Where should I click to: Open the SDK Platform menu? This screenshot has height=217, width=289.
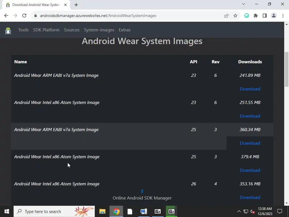[x=46, y=30]
